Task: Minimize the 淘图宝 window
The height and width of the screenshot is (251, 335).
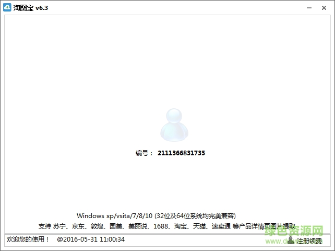Action: click(x=309, y=7)
